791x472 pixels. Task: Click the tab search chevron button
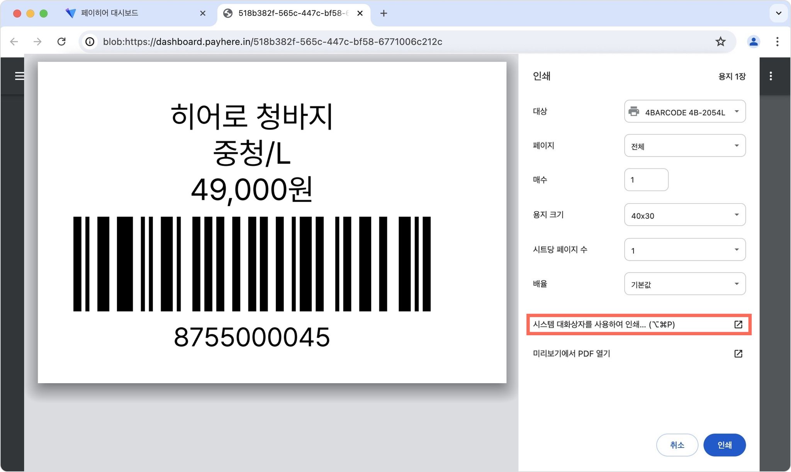point(779,13)
